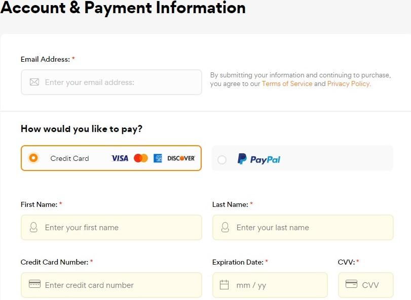The width and height of the screenshot is (411, 300).
Task: Click into the last name input
Action: [309, 228]
